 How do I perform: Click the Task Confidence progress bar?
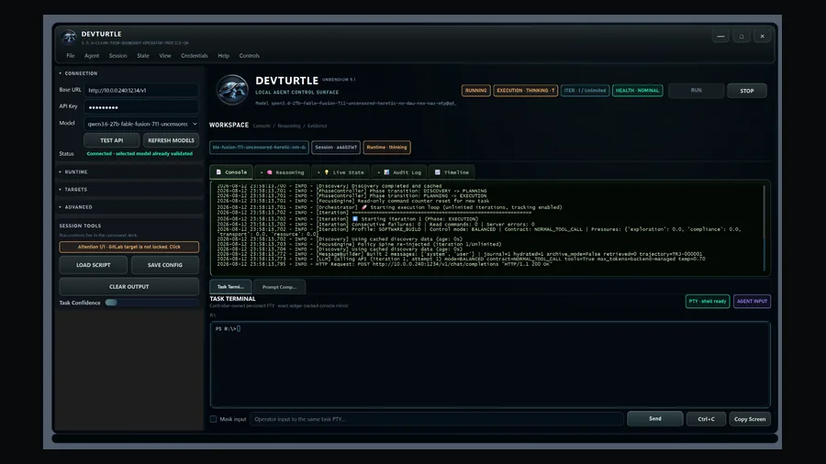[x=152, y=303]
